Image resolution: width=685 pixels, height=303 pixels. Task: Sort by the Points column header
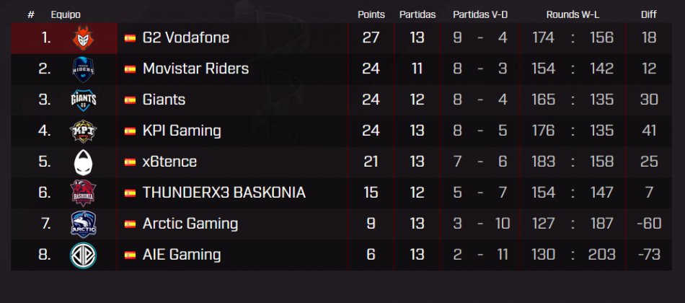coord(371,14)
